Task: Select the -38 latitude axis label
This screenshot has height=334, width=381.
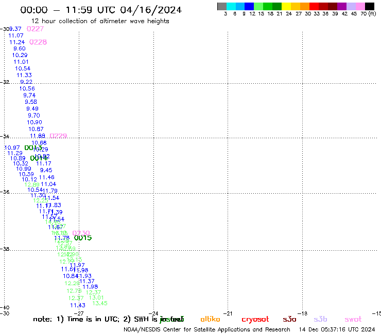Action: point(5,249)
